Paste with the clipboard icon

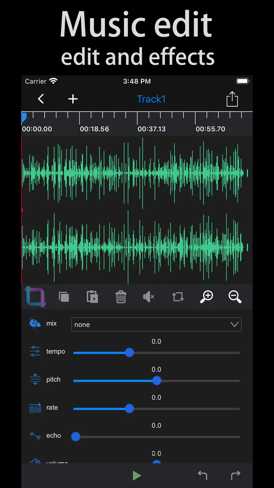(x=92, y=297)
